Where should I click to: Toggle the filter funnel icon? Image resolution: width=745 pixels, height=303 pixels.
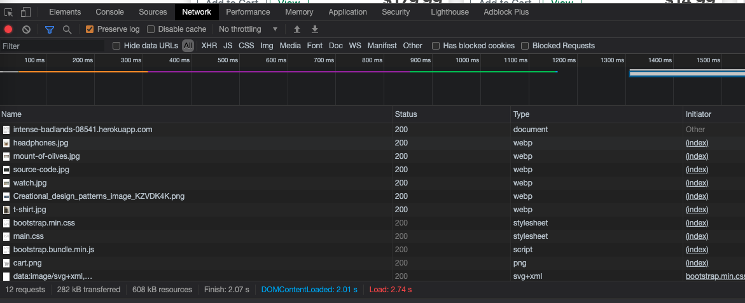[50, 29]
